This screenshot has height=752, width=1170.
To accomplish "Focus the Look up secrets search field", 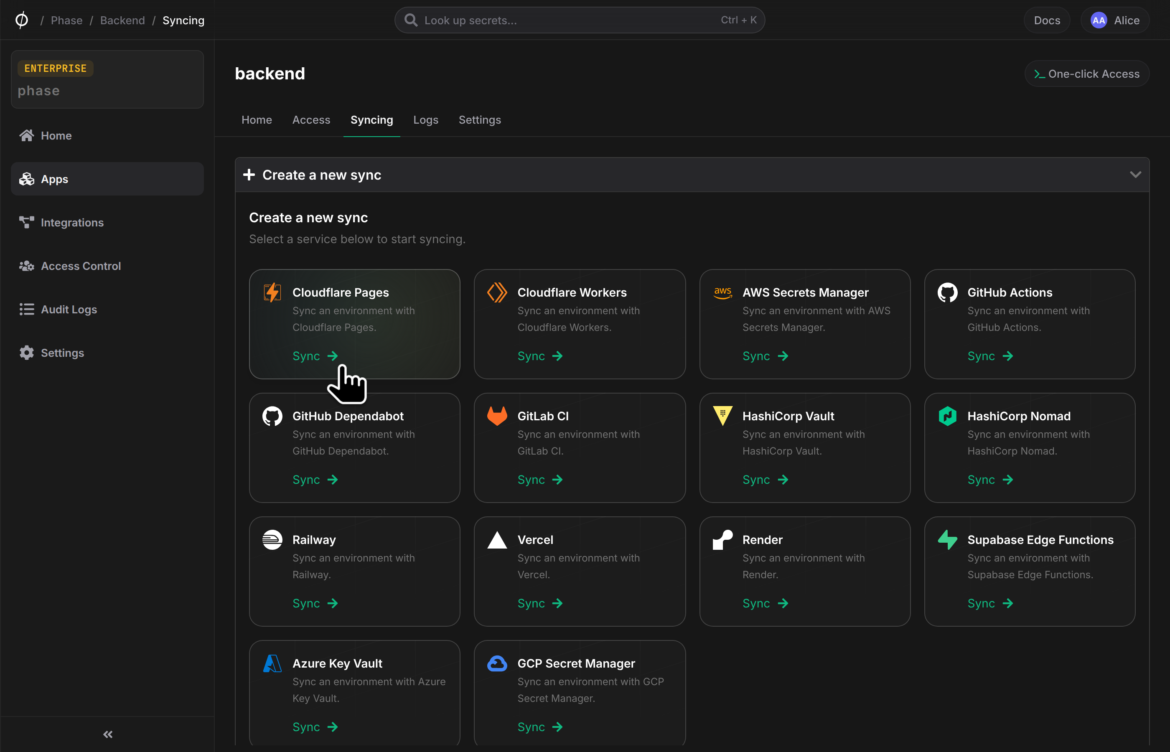I will [x=580, y=20].
